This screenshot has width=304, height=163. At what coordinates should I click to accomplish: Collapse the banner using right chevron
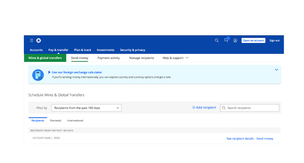(x=276, y=70)
